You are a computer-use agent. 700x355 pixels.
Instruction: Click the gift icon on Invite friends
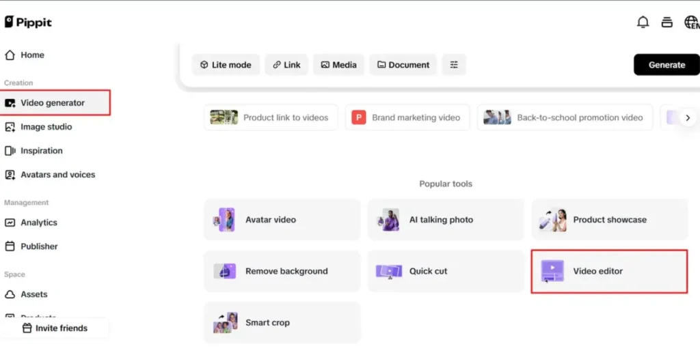[27, 328]
